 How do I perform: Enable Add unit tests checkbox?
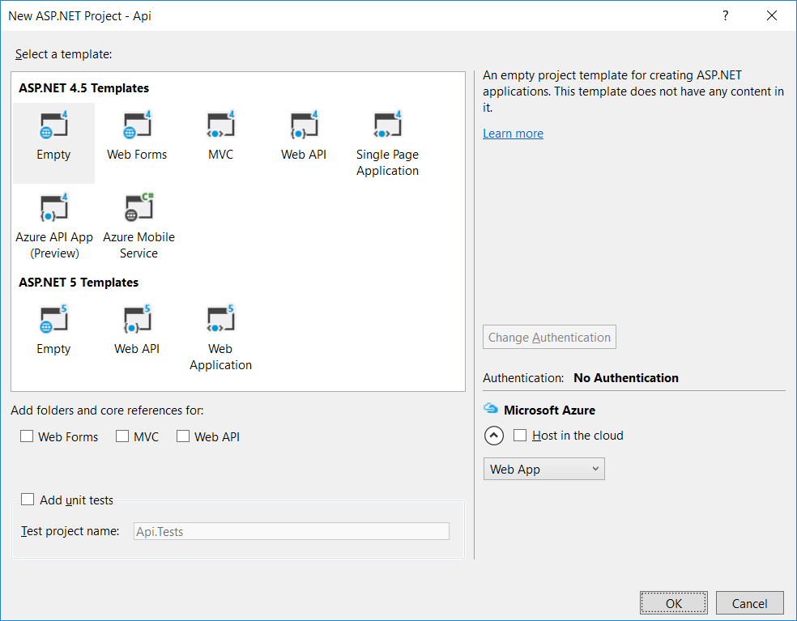(x=28, y=499)
